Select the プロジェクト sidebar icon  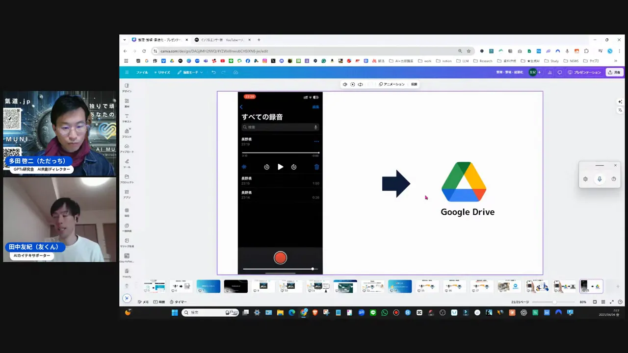coord(127,179)
